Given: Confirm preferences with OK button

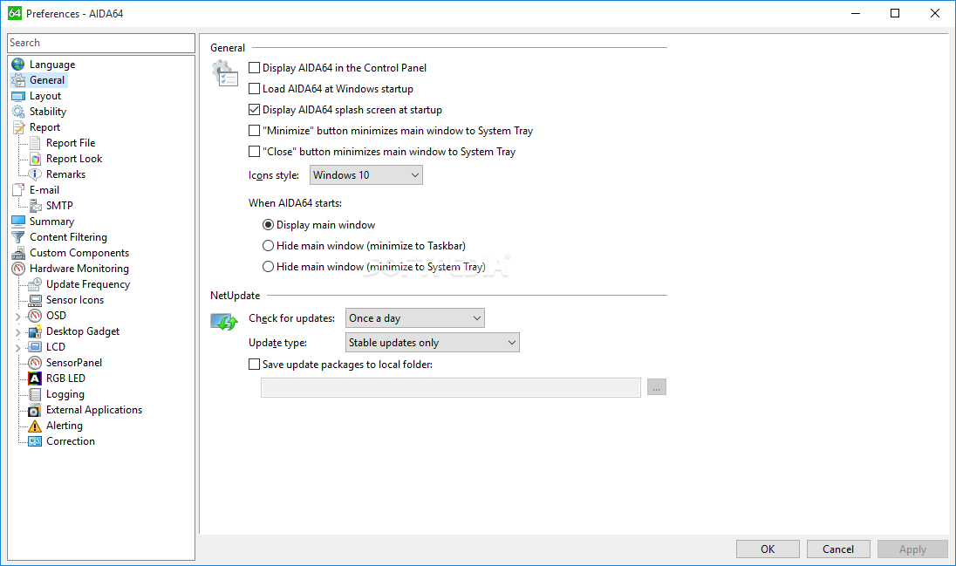Looking at the screenshot, I should [768, 549].
